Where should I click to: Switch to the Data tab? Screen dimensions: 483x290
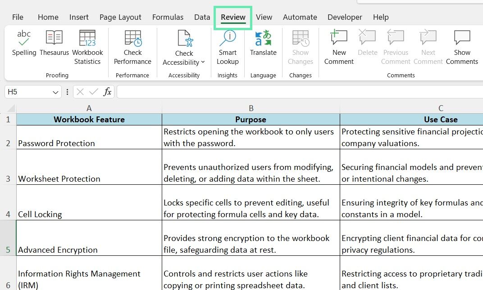click(x=202, y=17)
